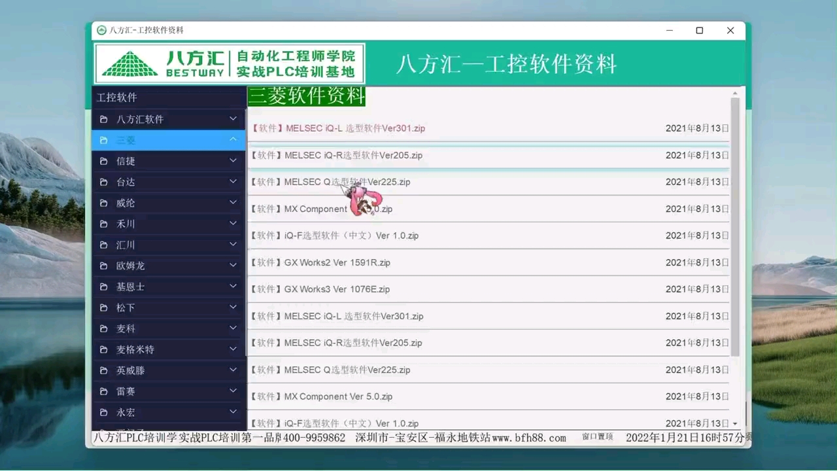Click the folder icon next to 永宏
837x471 pixels.
[x=104, y=412]
